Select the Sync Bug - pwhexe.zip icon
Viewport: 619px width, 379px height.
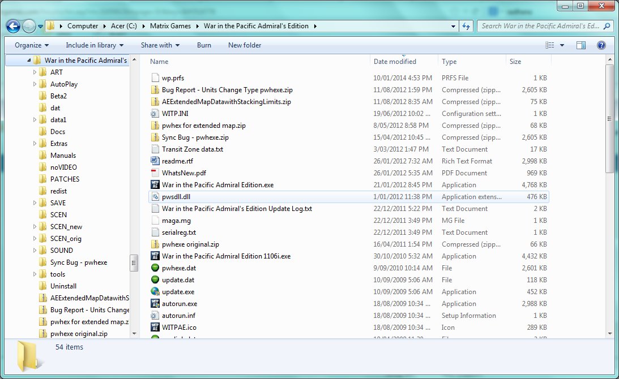click(155, 137)
